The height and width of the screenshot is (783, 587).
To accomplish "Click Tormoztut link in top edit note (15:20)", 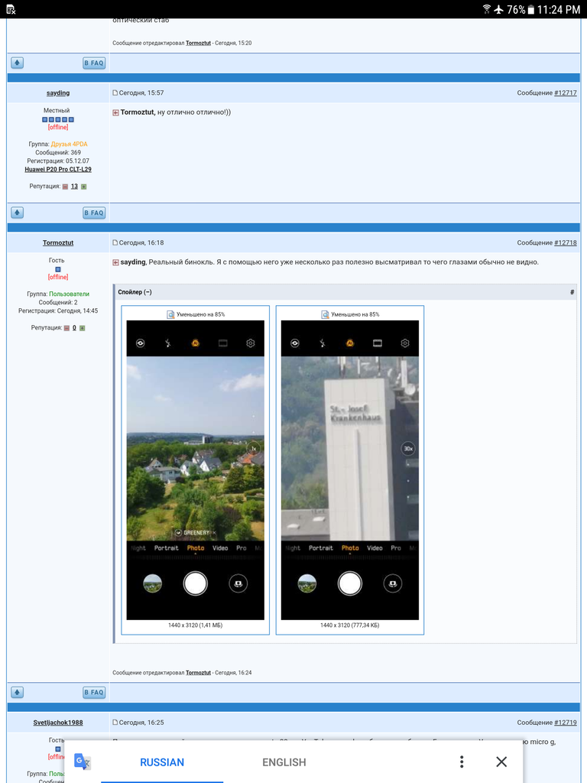I will [x=198, y=44].
